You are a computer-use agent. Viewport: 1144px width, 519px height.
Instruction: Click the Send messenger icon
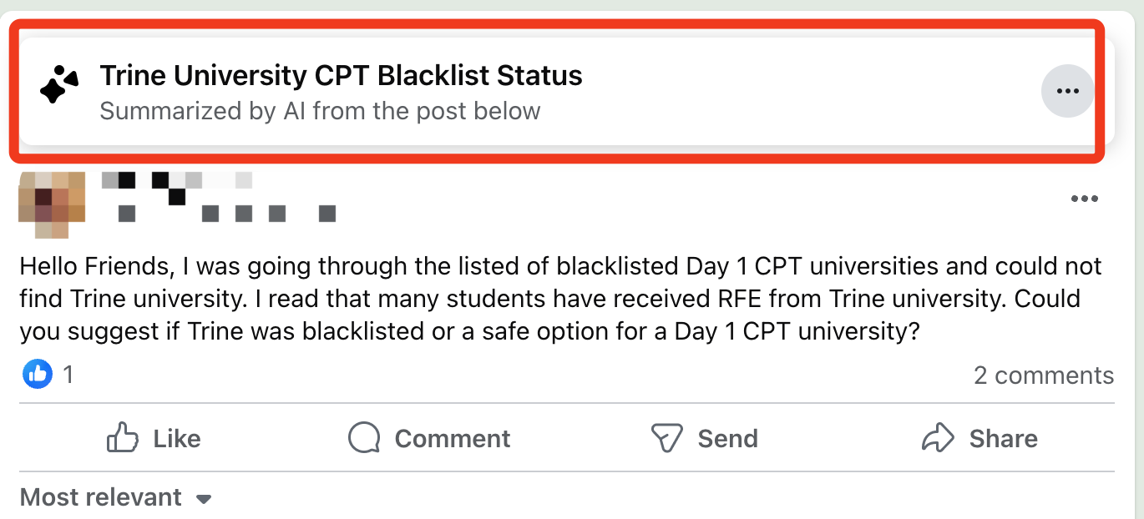[x=666, y=438]
